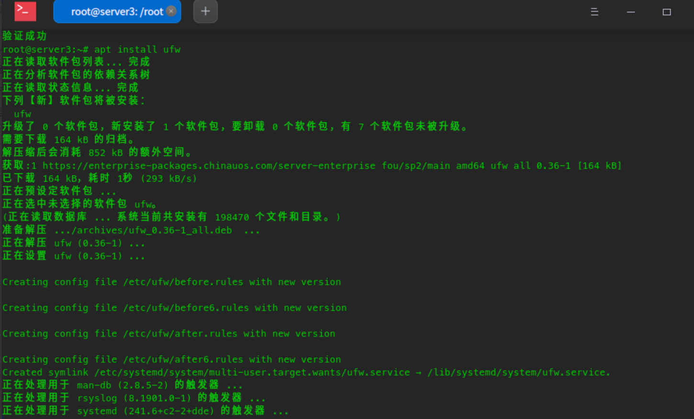The image size is (694, 419).
Task: Minimize the terminal window
Action: pos(631,12)
